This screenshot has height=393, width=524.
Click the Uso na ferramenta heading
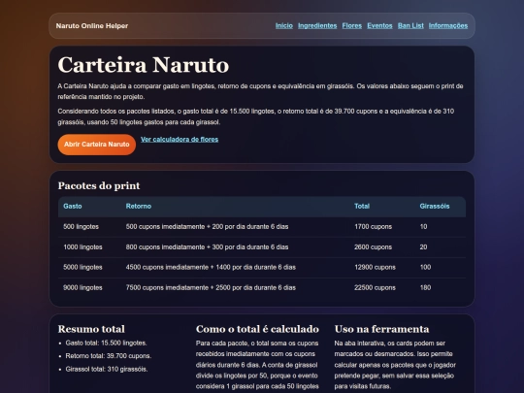381,329
